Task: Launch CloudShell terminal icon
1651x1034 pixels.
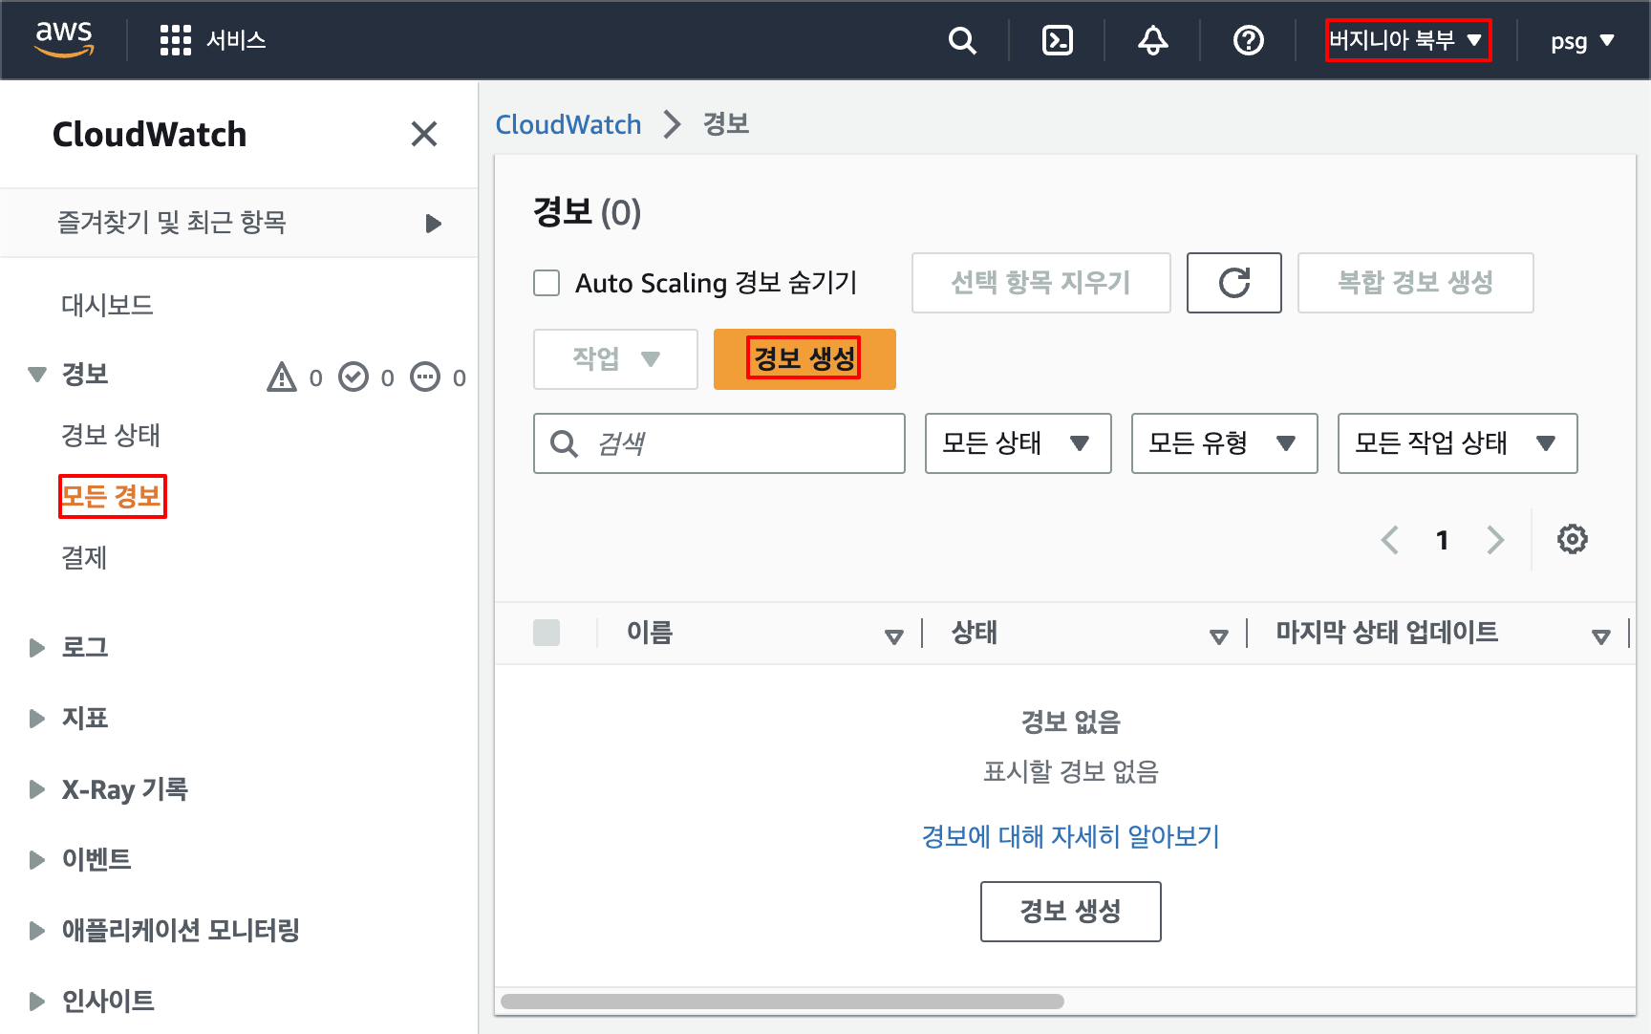Action: click(x=1058, y=41)
